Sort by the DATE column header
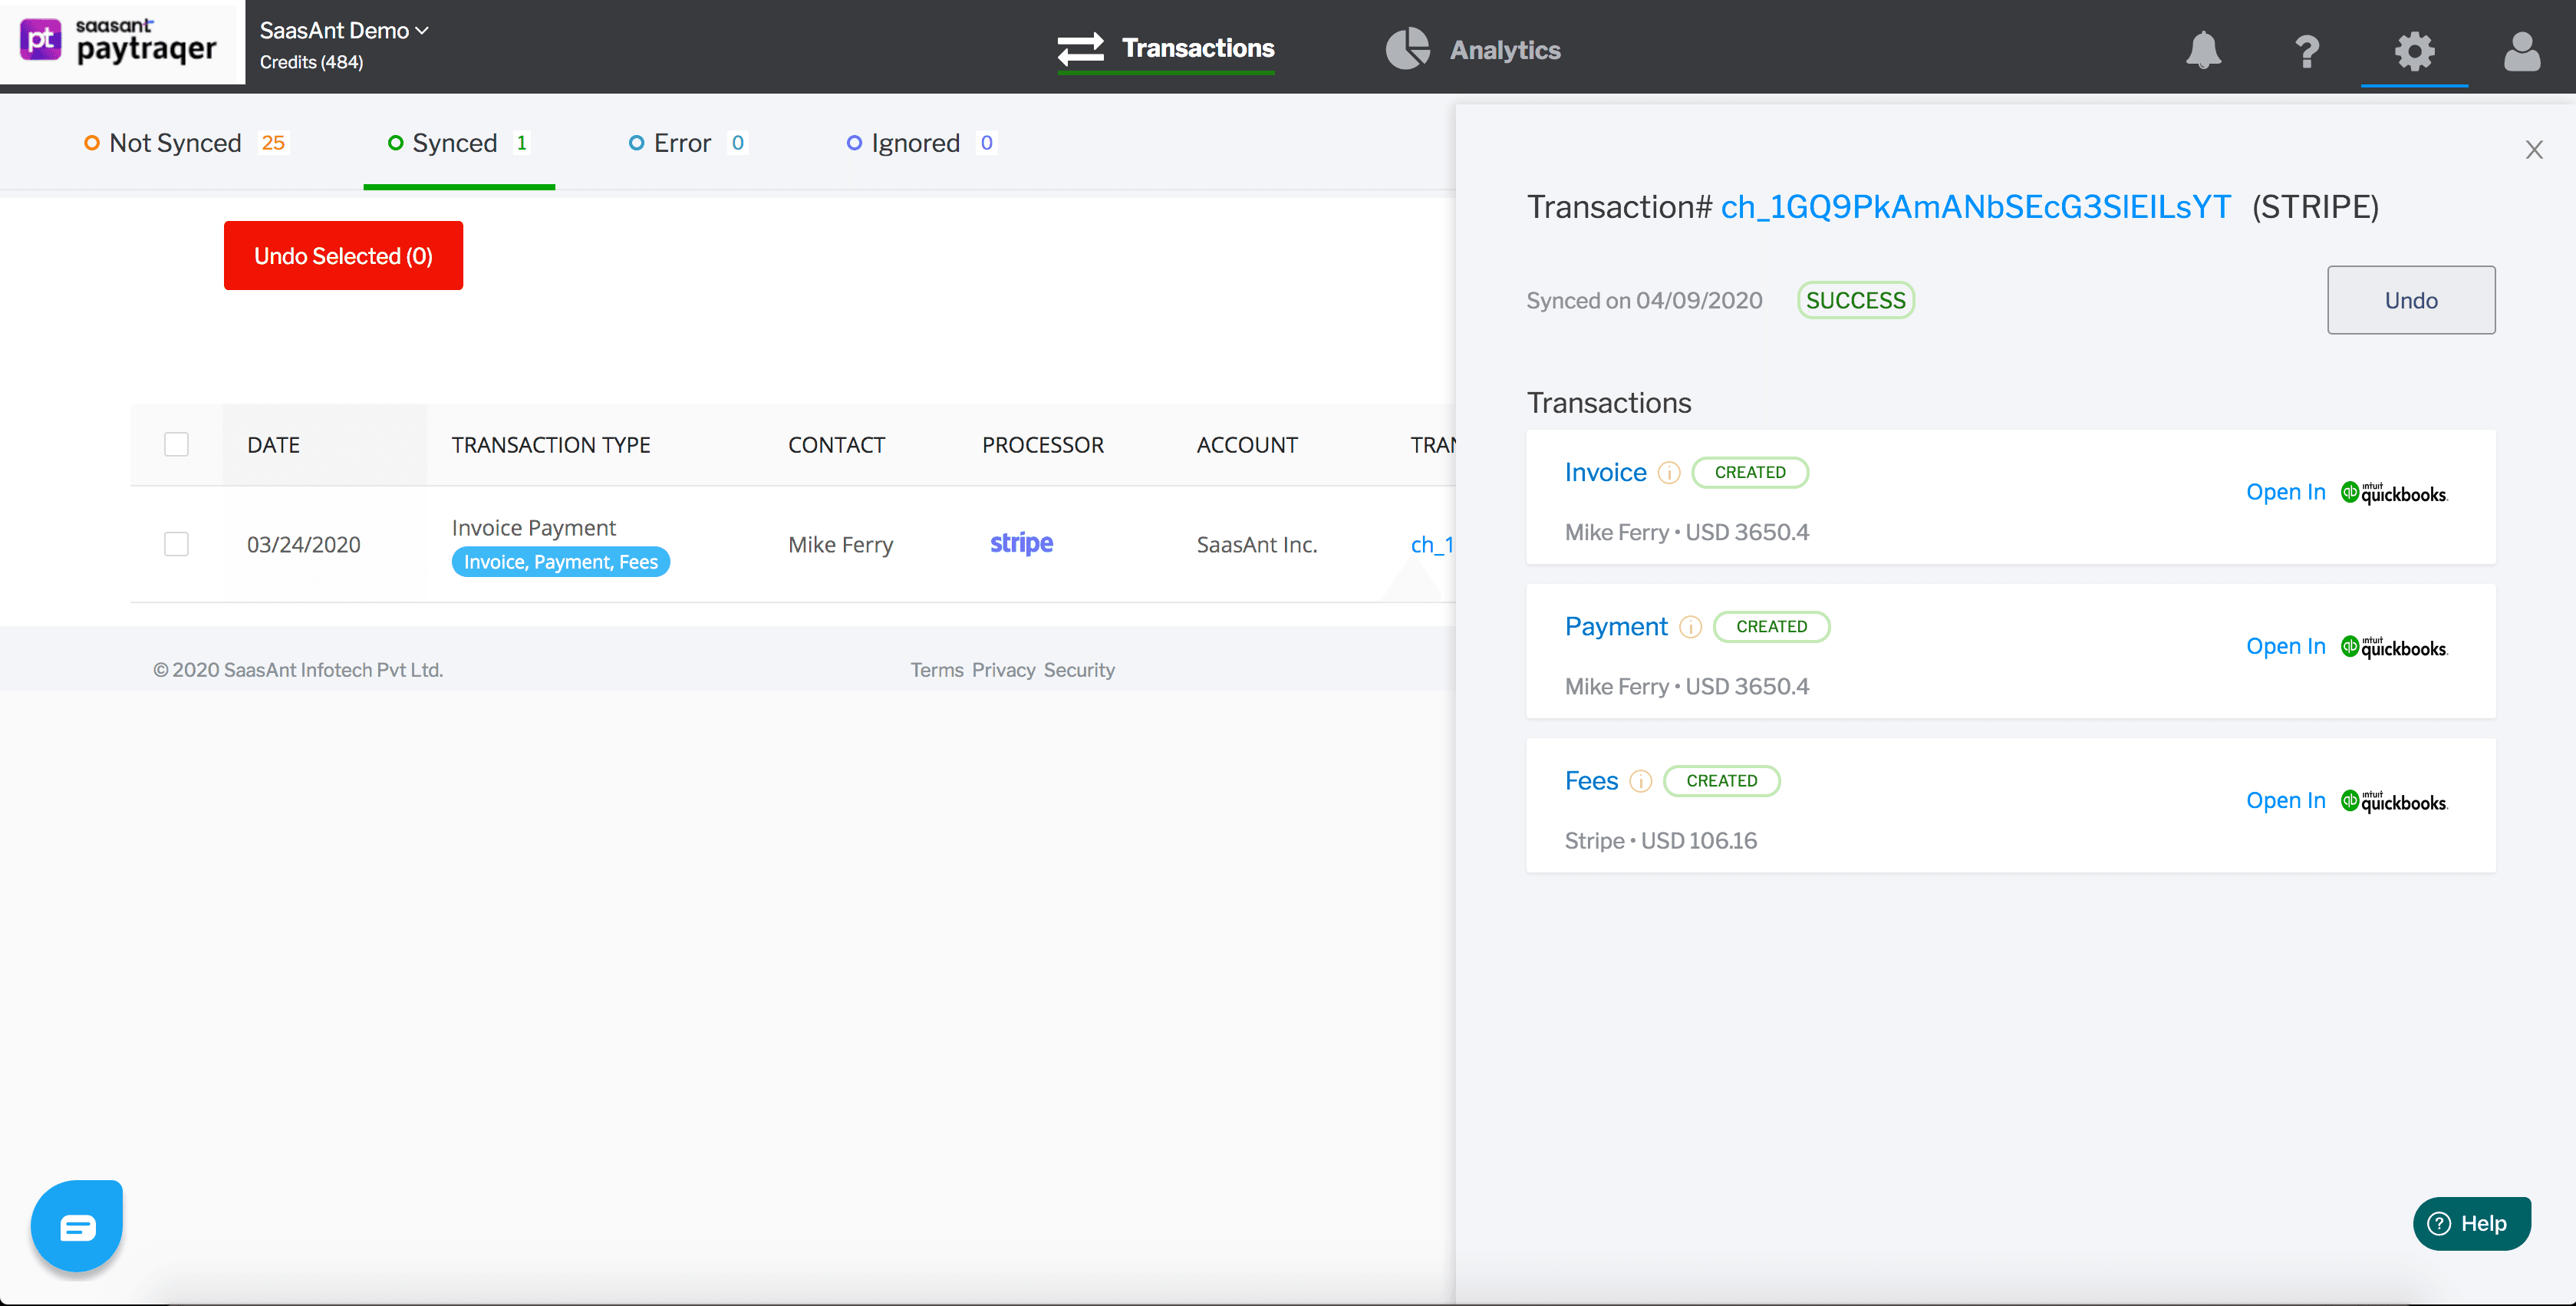The image size is (2576, 1306). pyautogui.click(x=273, y=445)
